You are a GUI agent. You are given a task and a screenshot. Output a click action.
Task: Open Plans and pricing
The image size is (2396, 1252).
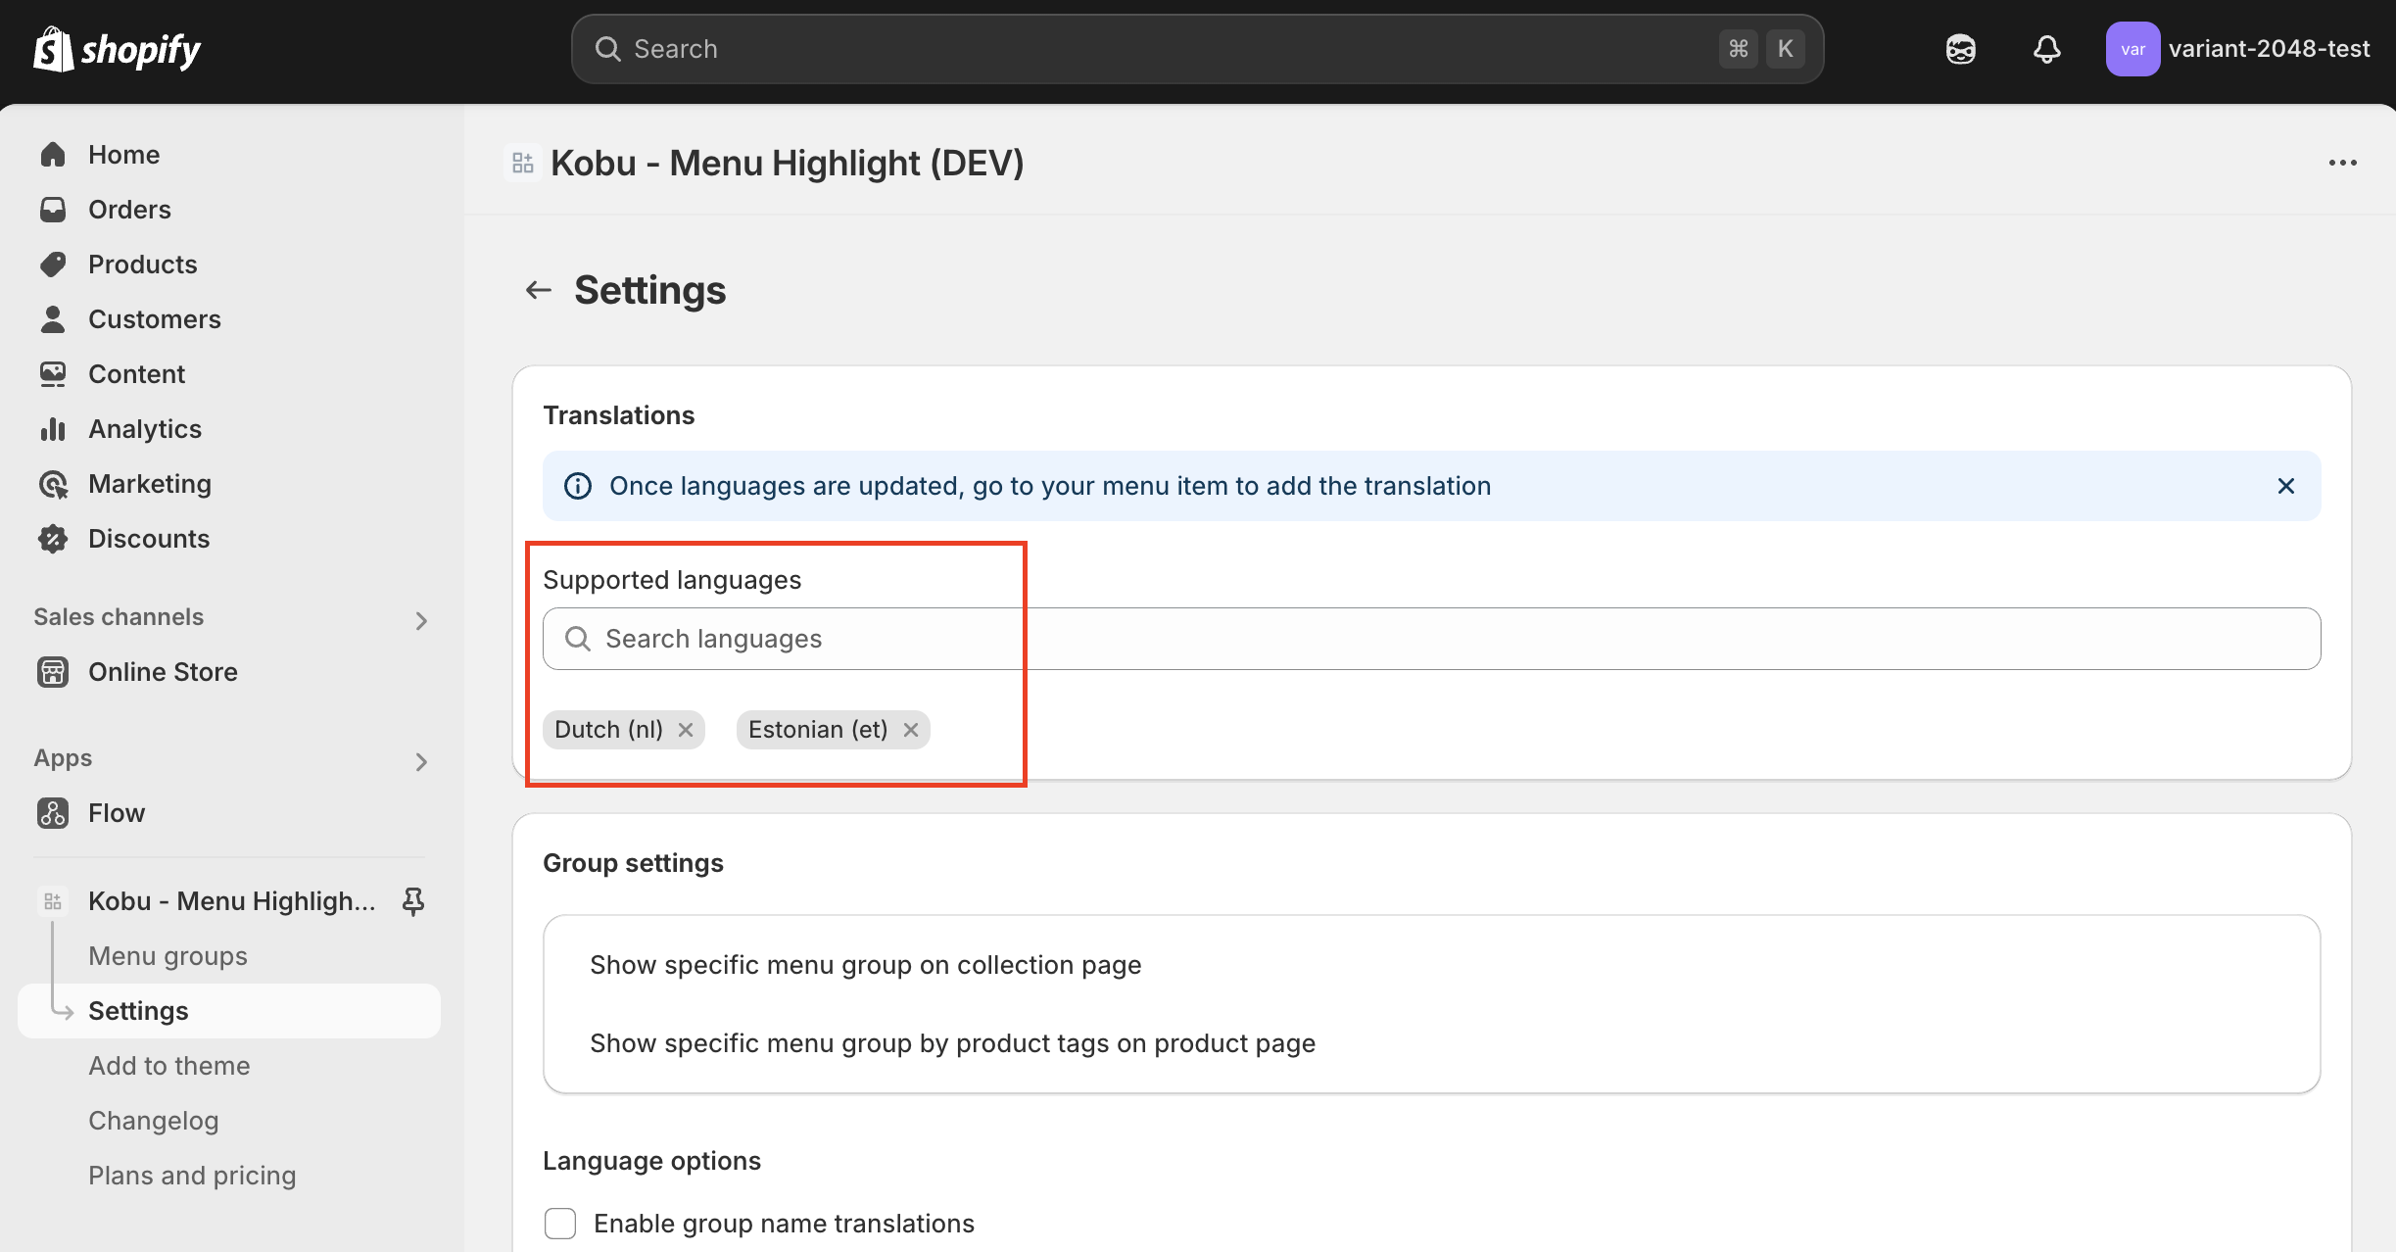point(192,1175)
